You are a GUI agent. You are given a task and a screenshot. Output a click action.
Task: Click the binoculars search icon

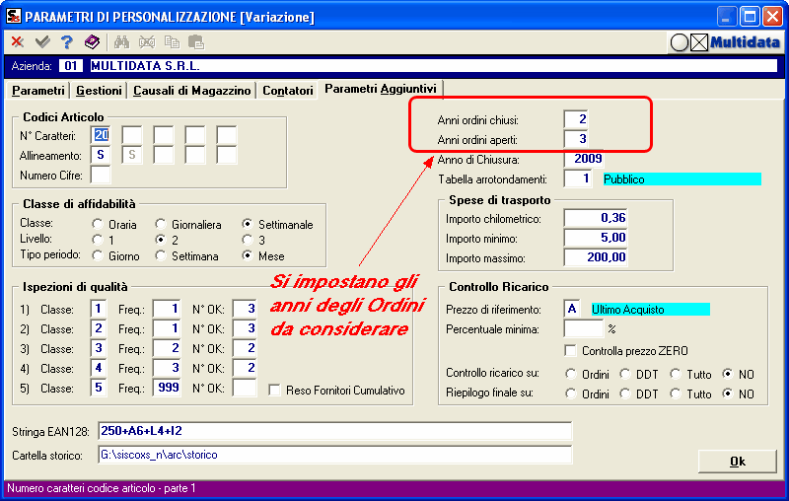(x=121, y=42)
